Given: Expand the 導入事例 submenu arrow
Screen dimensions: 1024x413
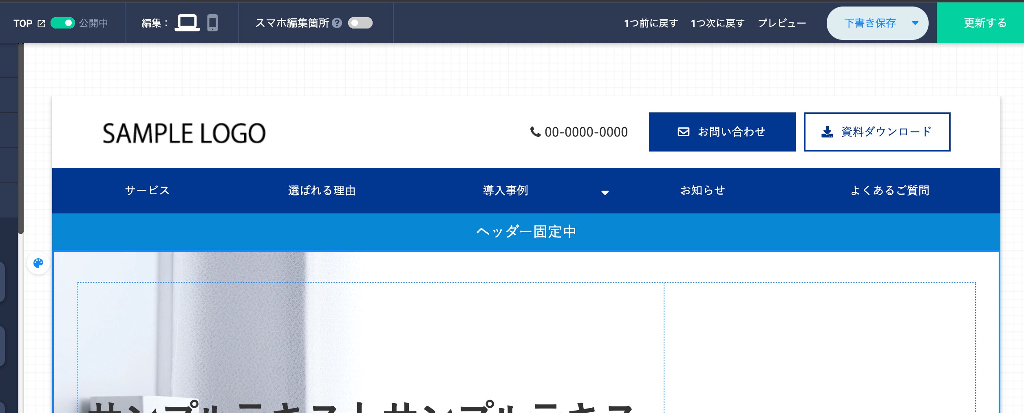Looking at the screenshot, I should [605, 193].
